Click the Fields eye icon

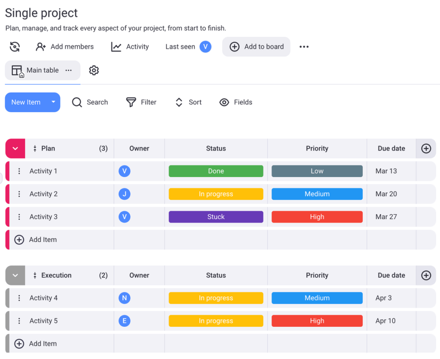tap(224, 102)
